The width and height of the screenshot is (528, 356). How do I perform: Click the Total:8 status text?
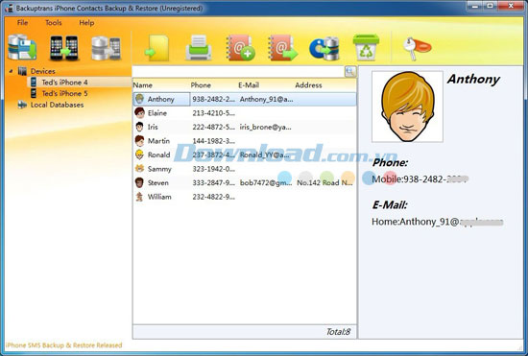tap(338, 332)
